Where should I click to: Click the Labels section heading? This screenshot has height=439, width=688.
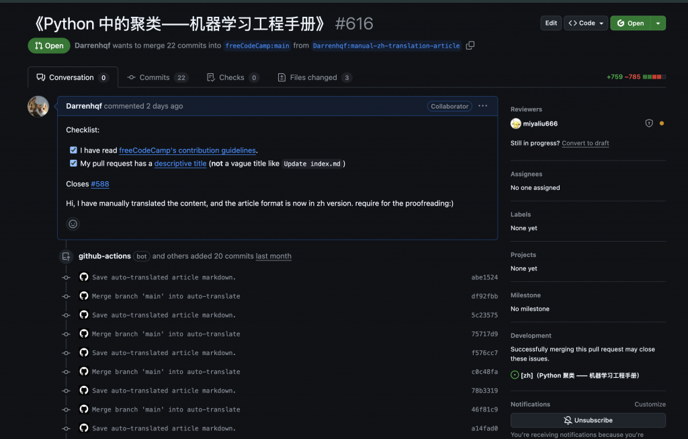point(521,214)
